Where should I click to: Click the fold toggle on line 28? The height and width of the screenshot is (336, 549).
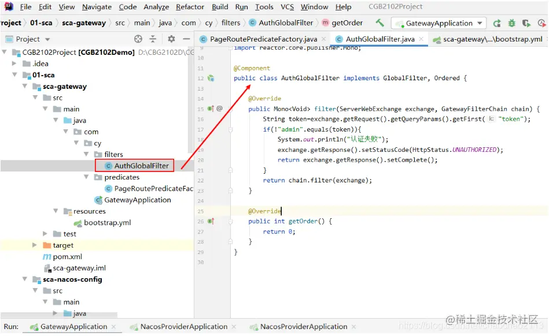pyautogui.click(x=230, y=242)
